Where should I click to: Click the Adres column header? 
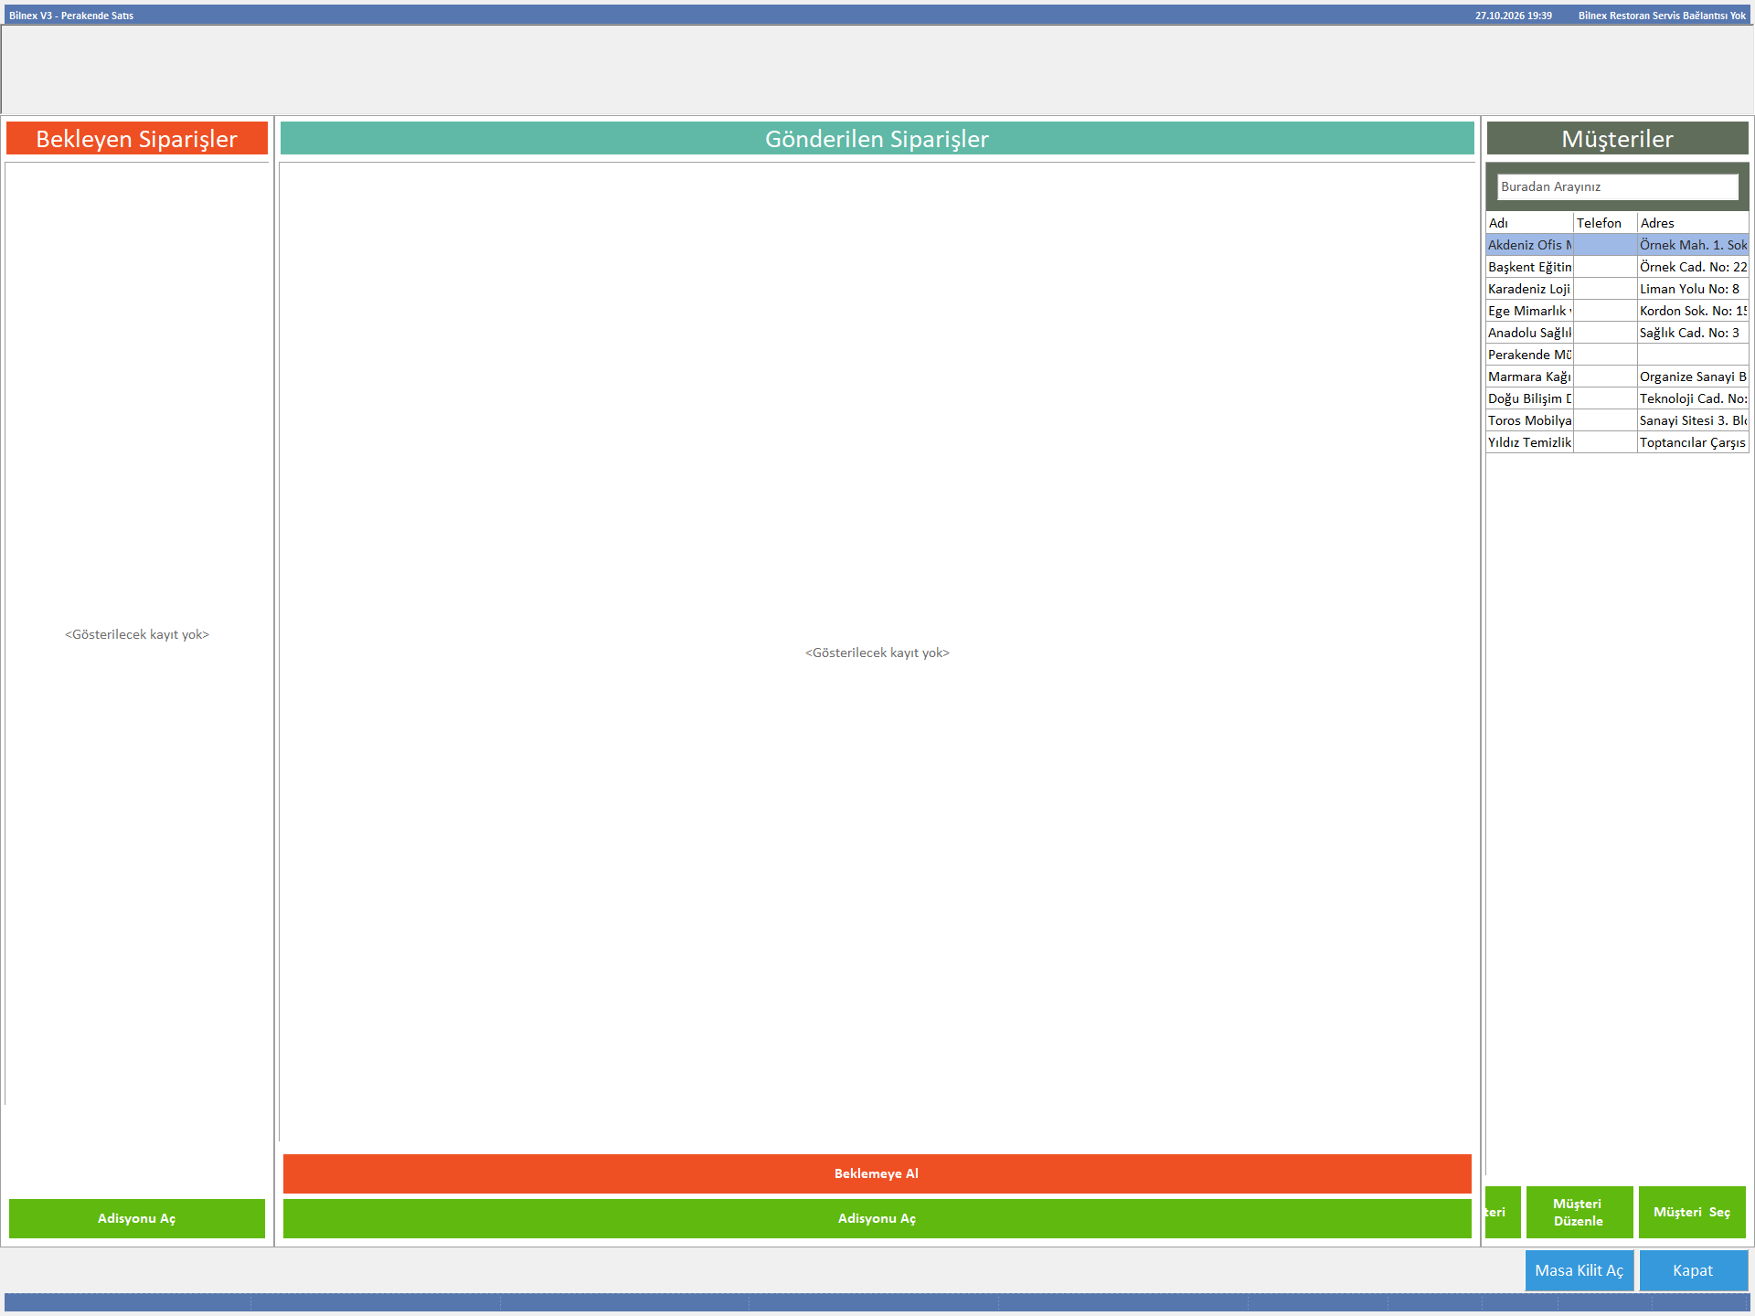pos(1693,223)
